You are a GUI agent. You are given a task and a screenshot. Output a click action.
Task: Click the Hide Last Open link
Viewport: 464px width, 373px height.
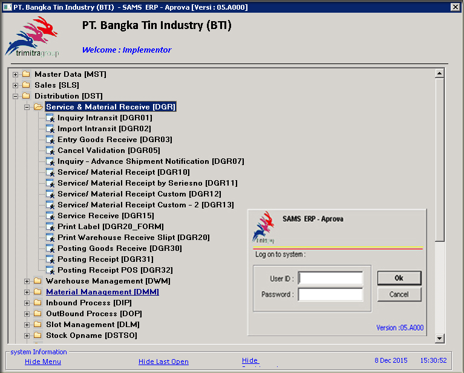pos(163,362)
